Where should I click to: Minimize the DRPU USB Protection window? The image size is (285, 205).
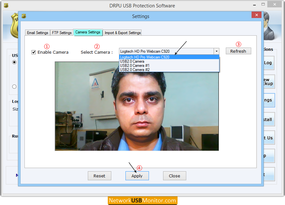tap(254, 5)
